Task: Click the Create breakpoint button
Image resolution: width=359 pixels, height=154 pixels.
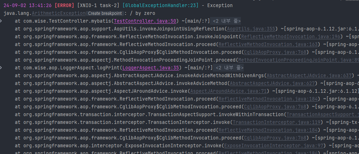Action: pos(105,13)
